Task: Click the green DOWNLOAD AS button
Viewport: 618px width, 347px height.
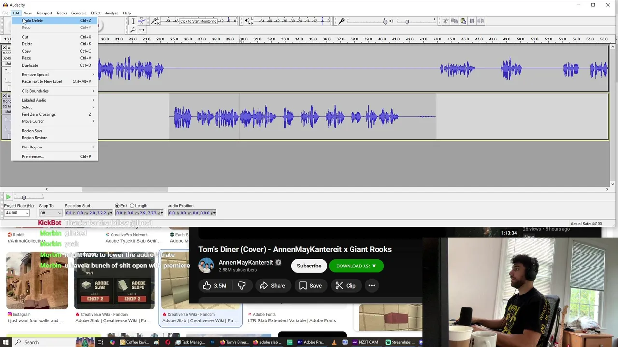Action: click(x=356, y=266)
